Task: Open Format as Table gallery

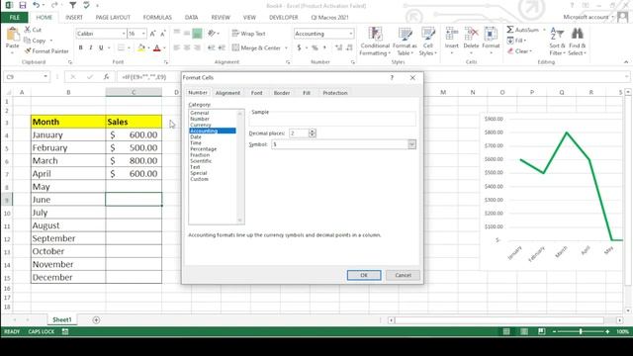Action: tap(405, 42)
